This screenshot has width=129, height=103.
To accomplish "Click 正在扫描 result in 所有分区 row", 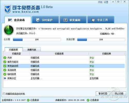I will [x=94, y=78].
